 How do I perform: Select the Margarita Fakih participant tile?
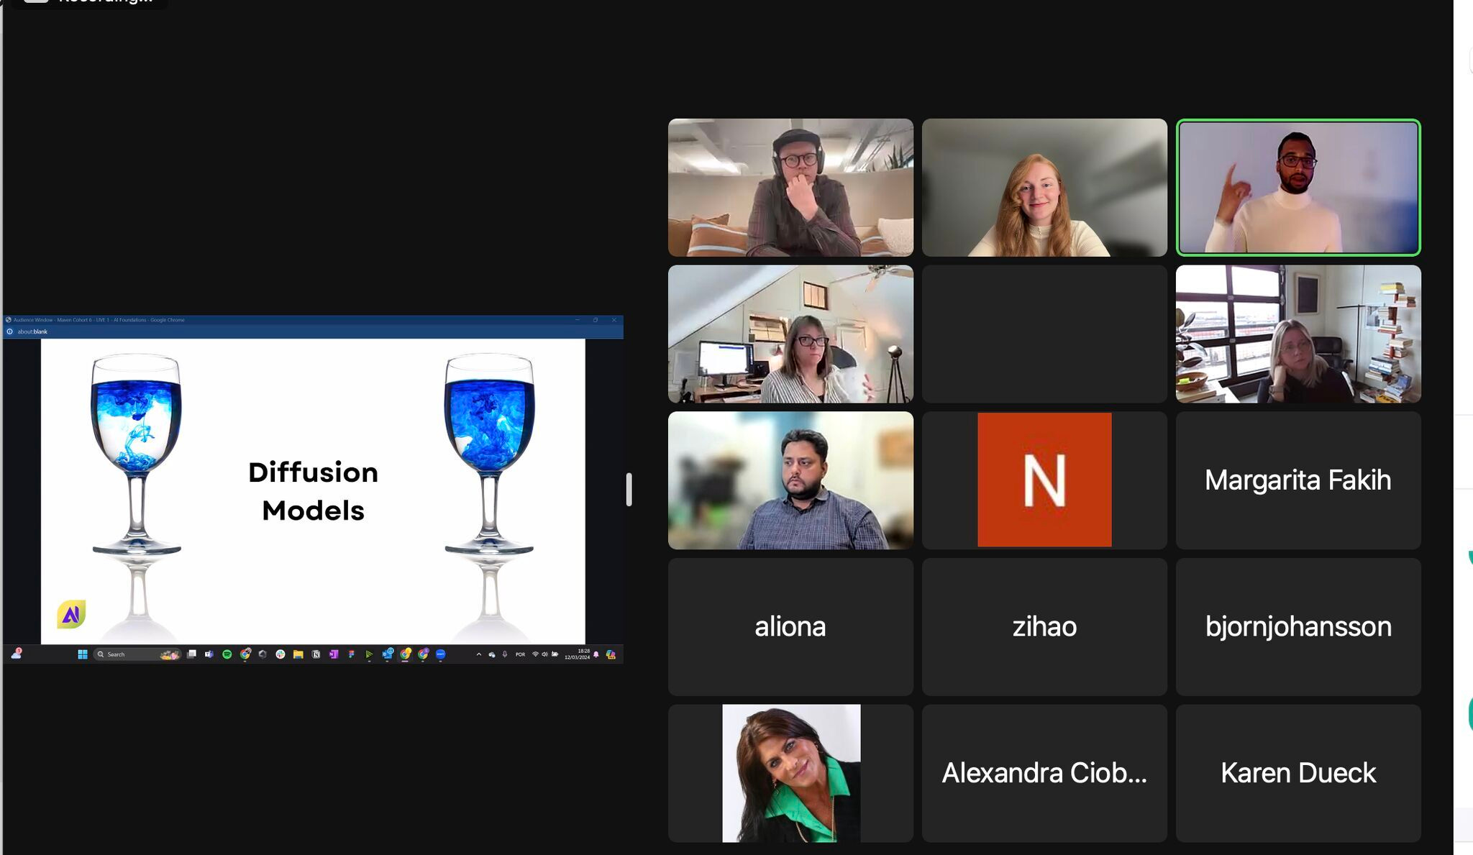point(1298,480)
